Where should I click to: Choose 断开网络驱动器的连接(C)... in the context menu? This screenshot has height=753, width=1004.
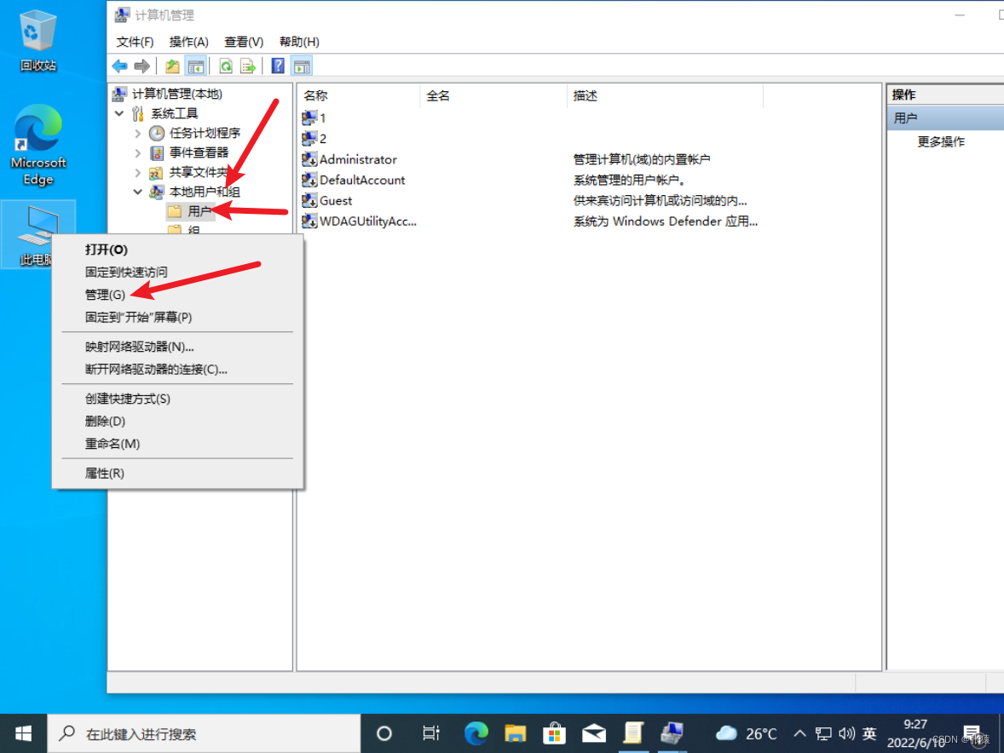(177, 369)
